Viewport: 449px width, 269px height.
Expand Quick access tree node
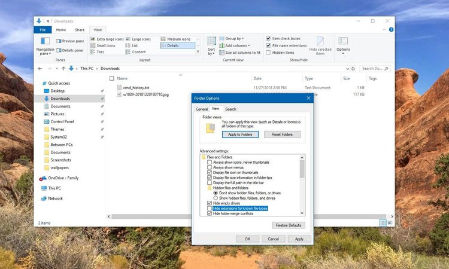(38, 83)
